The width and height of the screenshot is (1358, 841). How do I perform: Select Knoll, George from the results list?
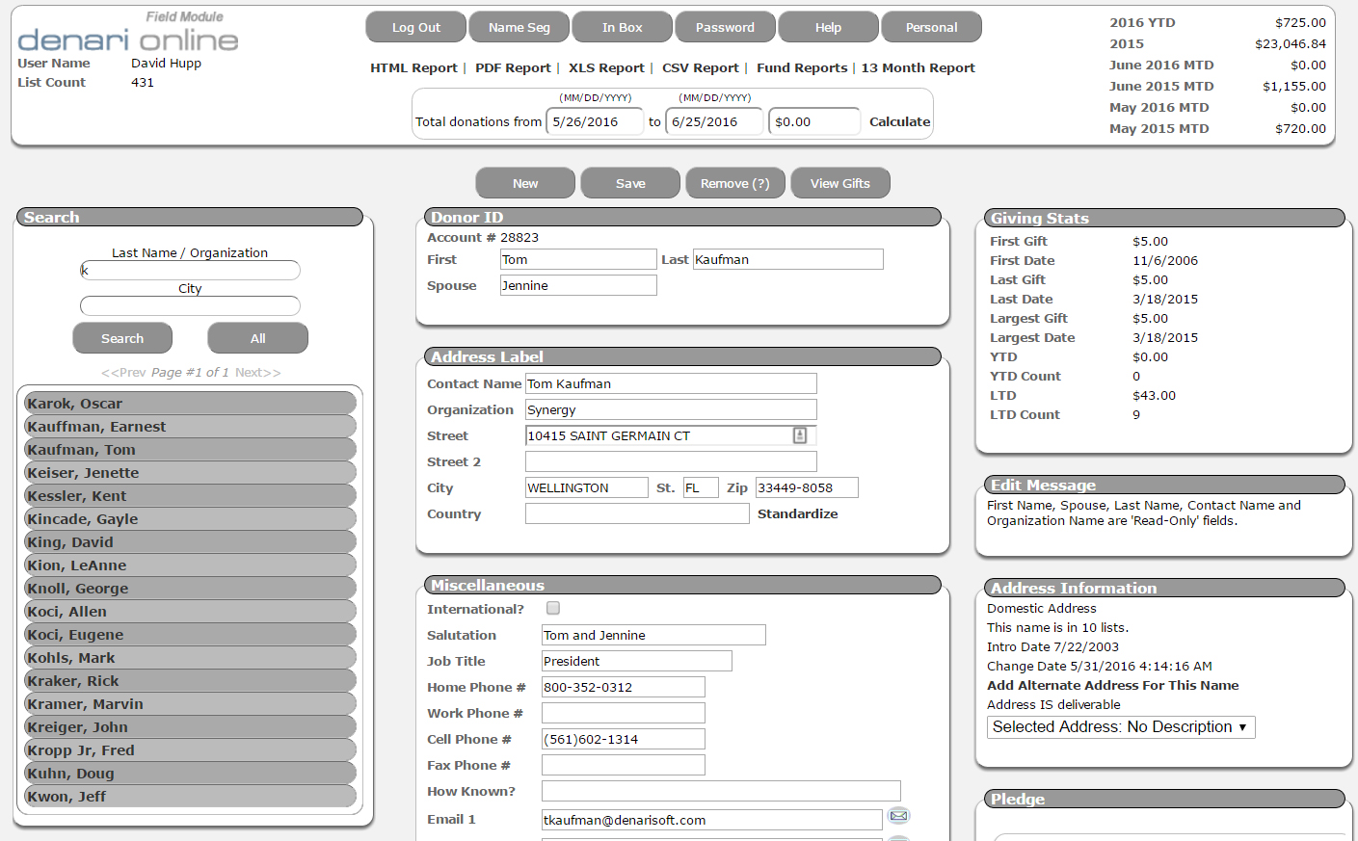tap(190, 589)
